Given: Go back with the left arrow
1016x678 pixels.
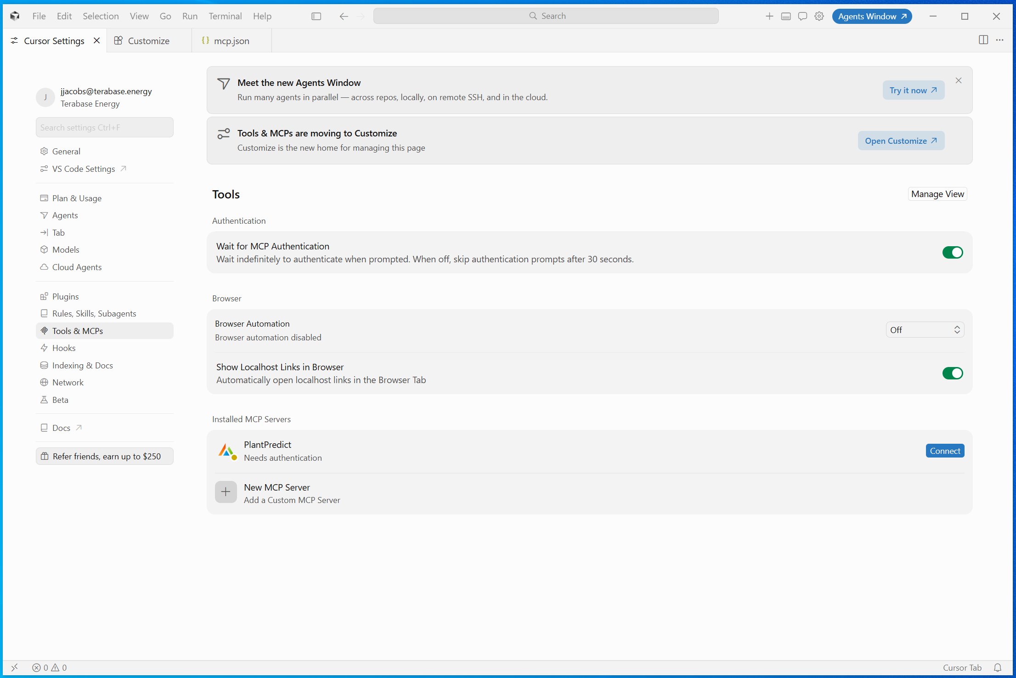Looking at the screenshot, I should pyautogui.click(x=344, y=16).
